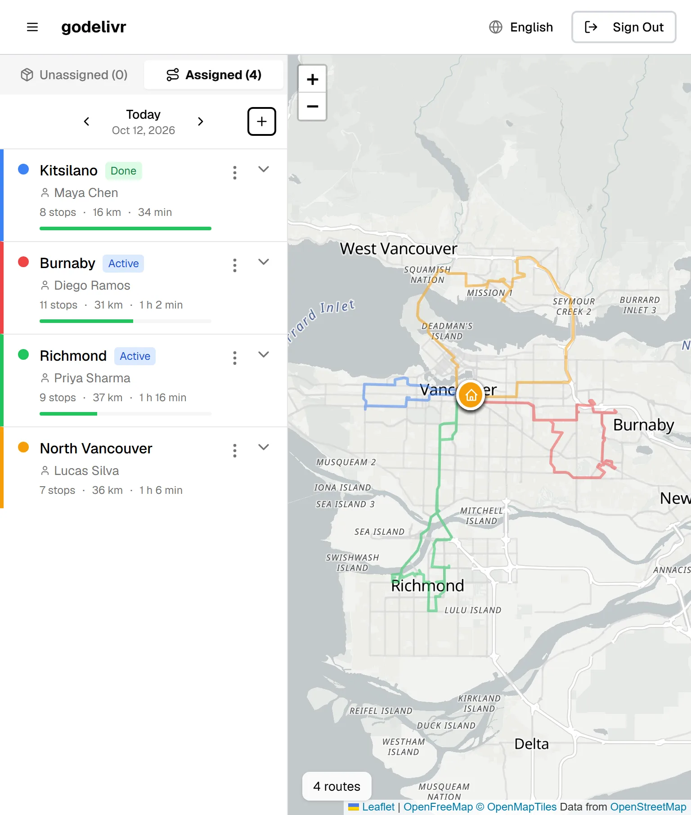The image size is (691, 815).
Task: Click the Active badge on Richmond
Action: (x=135, y=356)
